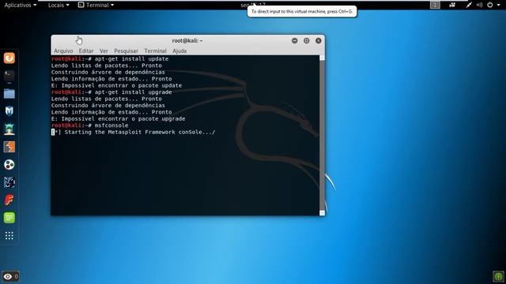Click the scrollbar bottom arrow
Viewport: 506px width, 284px height.
(322, 213)
